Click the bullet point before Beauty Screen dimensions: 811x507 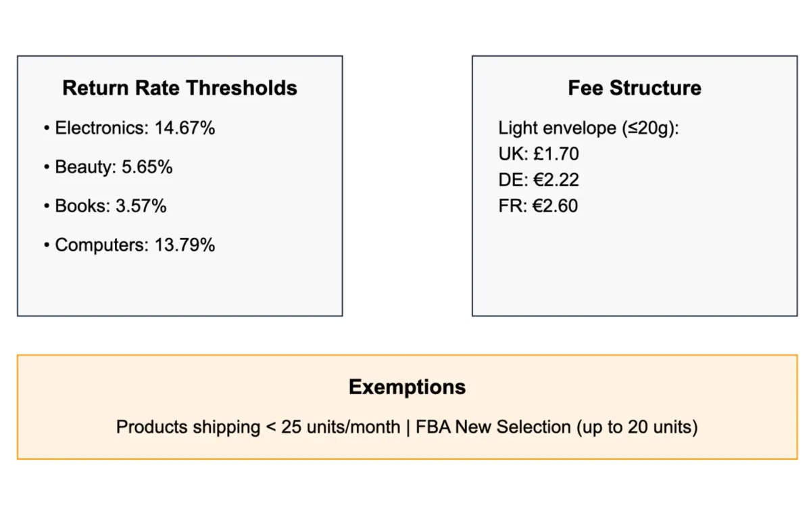[x=47, y=167]
